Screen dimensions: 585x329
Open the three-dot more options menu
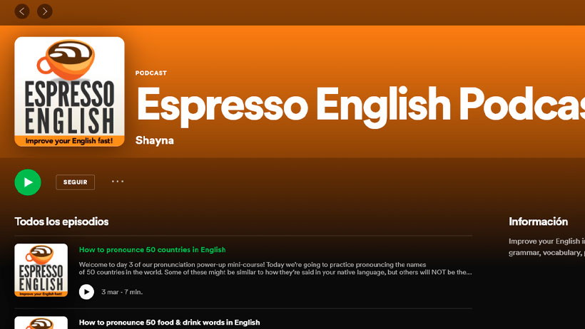point(118,182)
